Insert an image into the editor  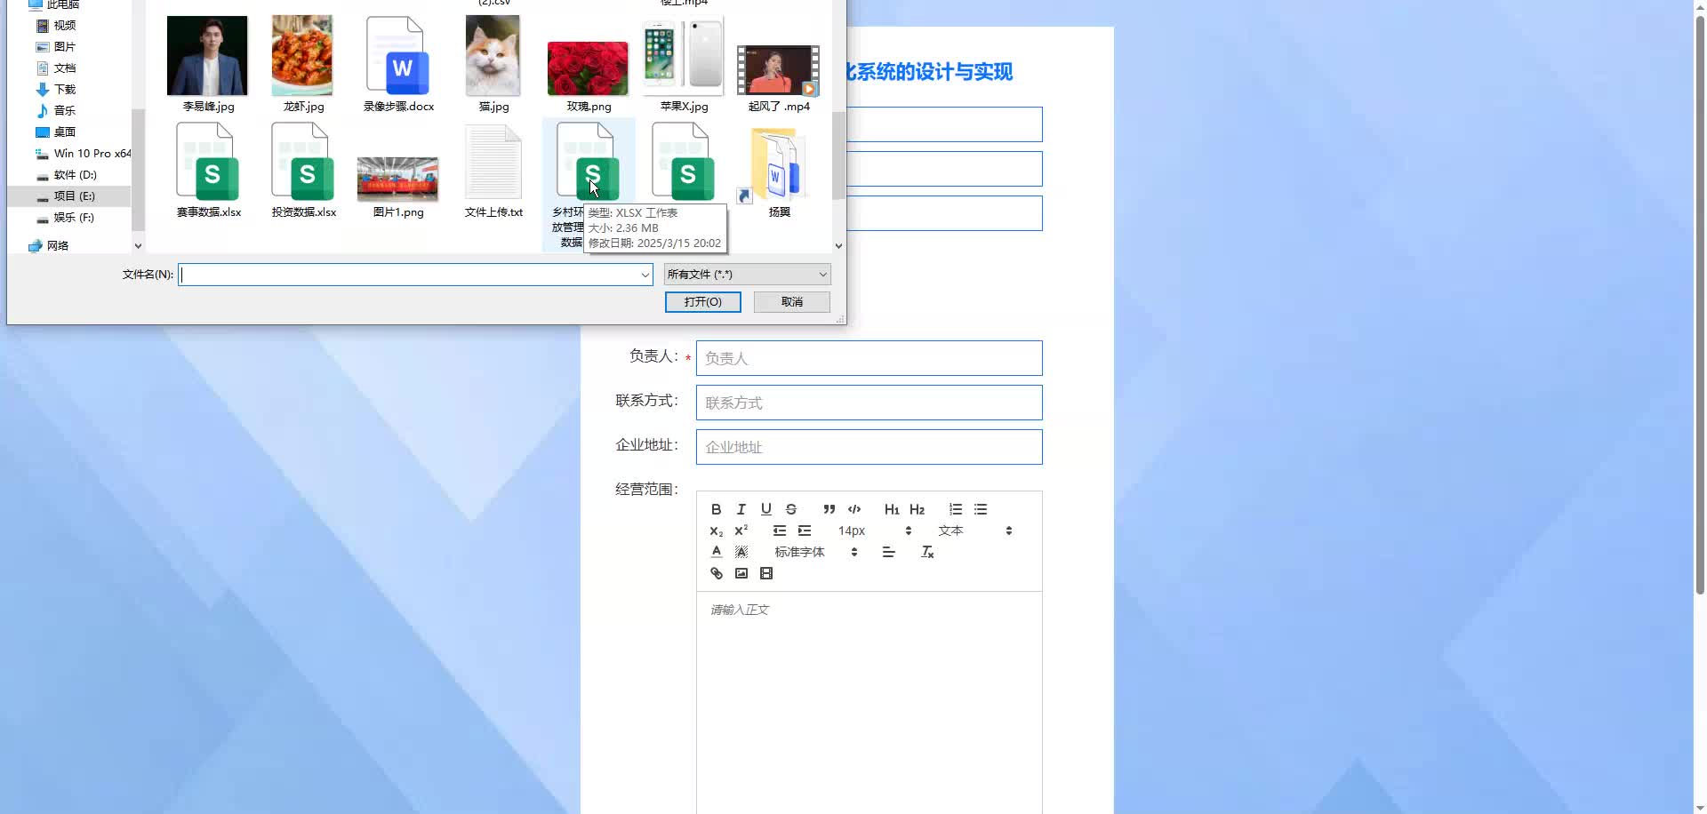tap(741, 573)
